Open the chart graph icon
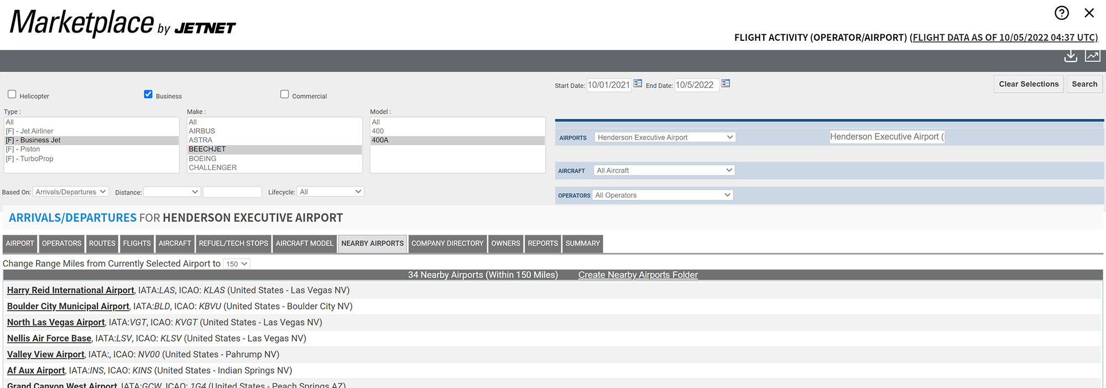Image resolution: width=1106 pixels, height=388 pixels. [x=1092, y=56]
